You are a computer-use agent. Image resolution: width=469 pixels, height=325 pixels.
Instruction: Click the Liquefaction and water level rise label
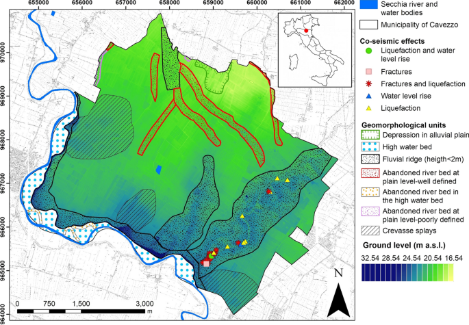[418, 55]
